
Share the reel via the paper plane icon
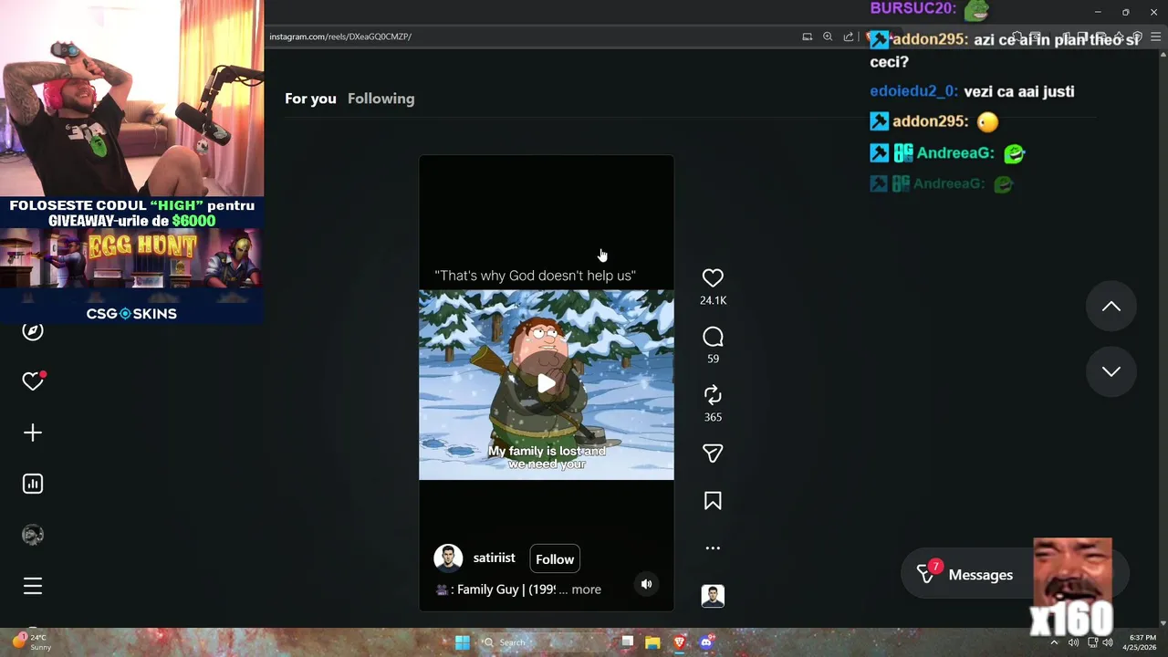tap(713, 454)
